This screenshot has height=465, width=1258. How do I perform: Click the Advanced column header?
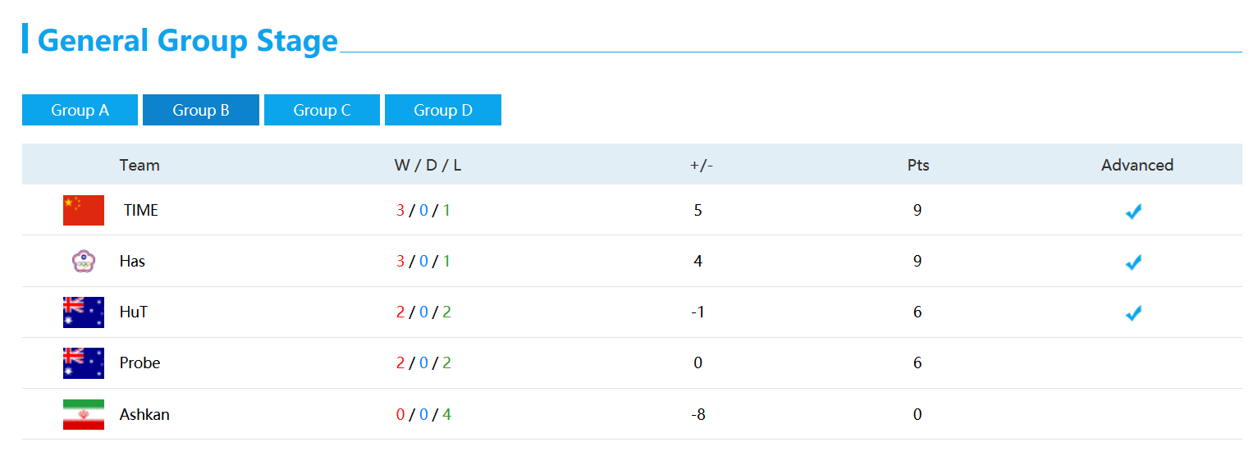tap(1137, 165)
